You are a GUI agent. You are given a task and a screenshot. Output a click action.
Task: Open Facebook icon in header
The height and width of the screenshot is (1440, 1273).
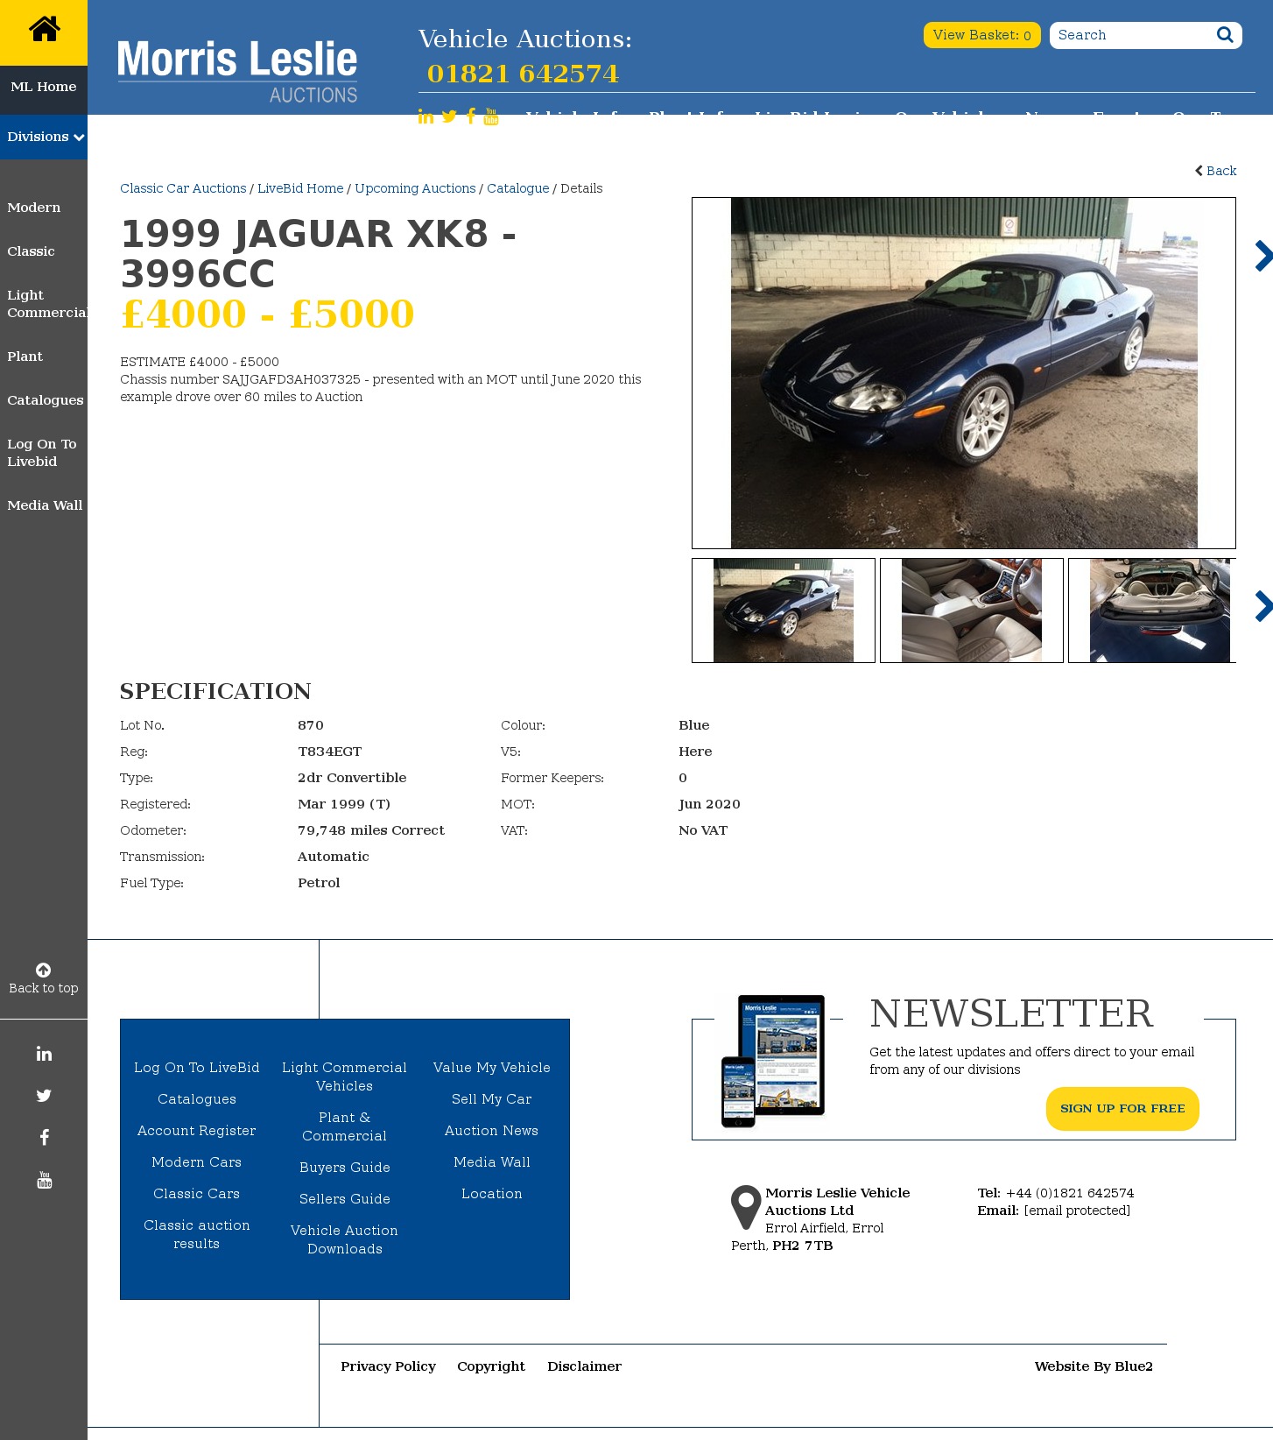tap(471, 116)
